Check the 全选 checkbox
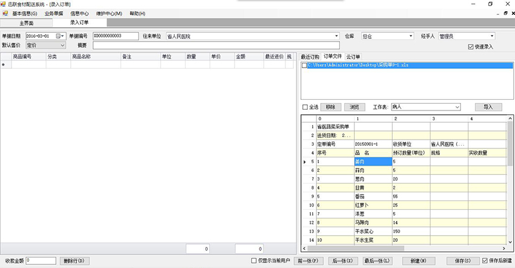 (305, 107)
